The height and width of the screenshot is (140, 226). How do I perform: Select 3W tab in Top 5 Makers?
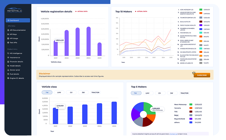point(172,93)
